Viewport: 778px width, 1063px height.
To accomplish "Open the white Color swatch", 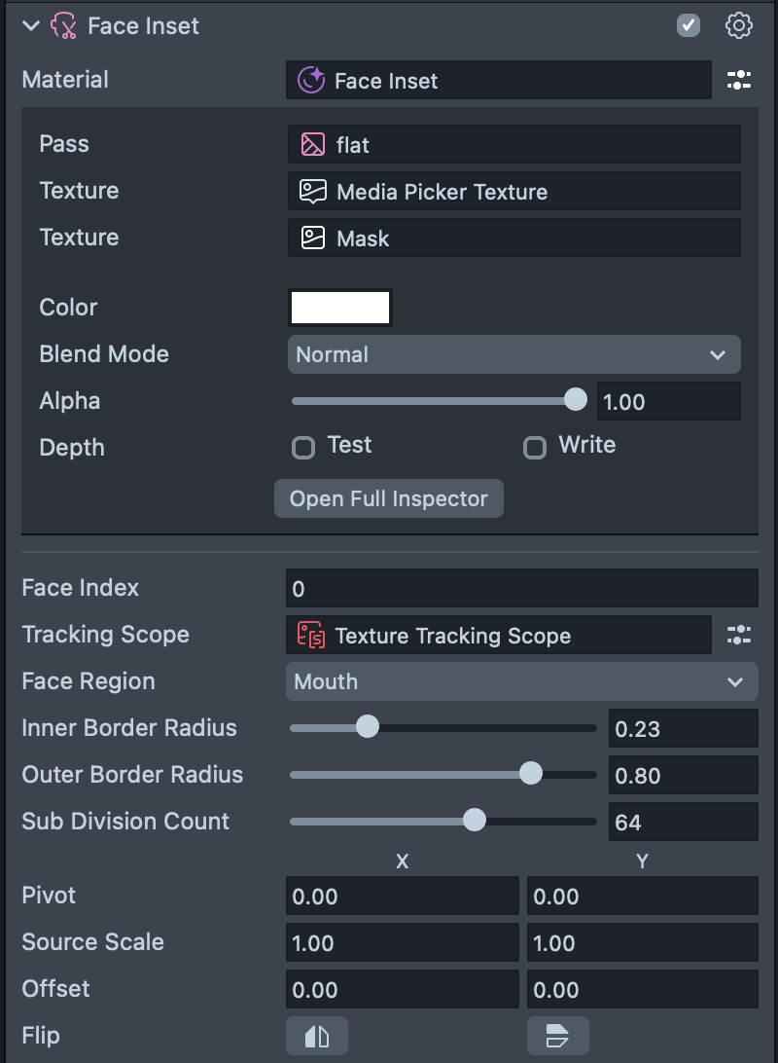I will [340, 308].
